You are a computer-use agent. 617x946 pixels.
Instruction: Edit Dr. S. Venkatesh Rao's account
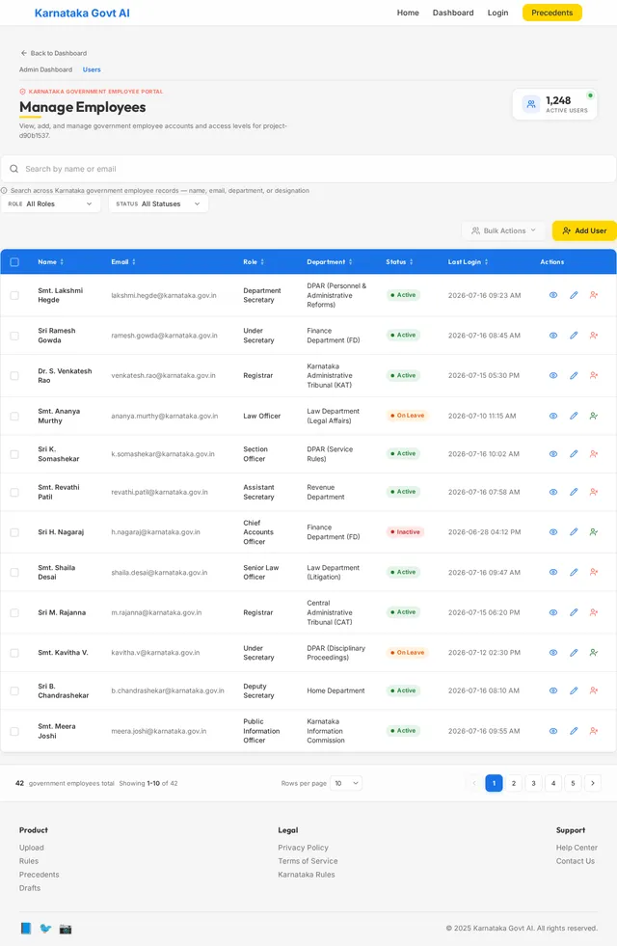pyautogui.click(x=574, y=375)
